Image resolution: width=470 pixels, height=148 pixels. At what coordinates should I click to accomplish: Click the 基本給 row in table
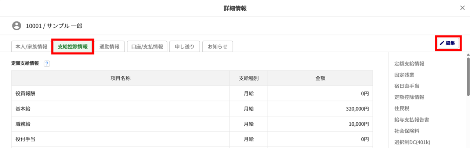click(x=192, y=109)
